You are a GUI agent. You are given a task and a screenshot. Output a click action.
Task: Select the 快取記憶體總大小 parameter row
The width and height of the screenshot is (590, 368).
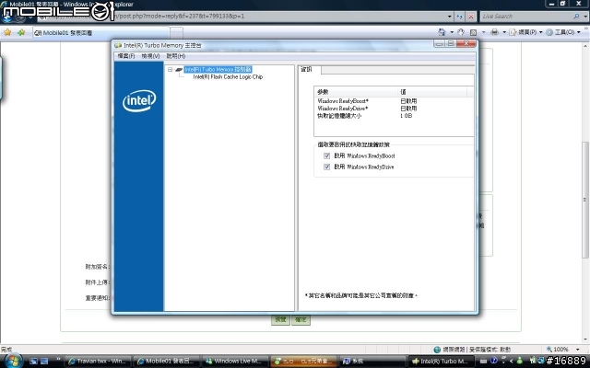[394, 116]
